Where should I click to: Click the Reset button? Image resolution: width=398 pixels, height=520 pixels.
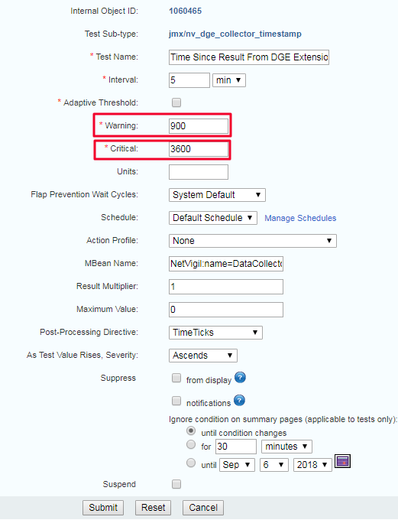(x=153, y=508)
